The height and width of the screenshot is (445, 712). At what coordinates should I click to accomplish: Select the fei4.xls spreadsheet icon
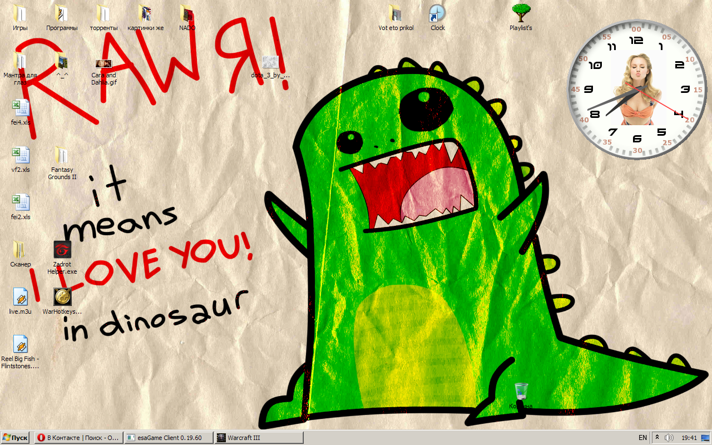(21, 107)
